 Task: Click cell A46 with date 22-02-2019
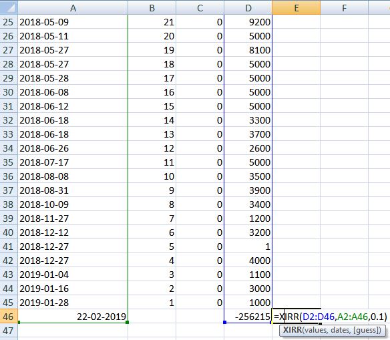73,317
